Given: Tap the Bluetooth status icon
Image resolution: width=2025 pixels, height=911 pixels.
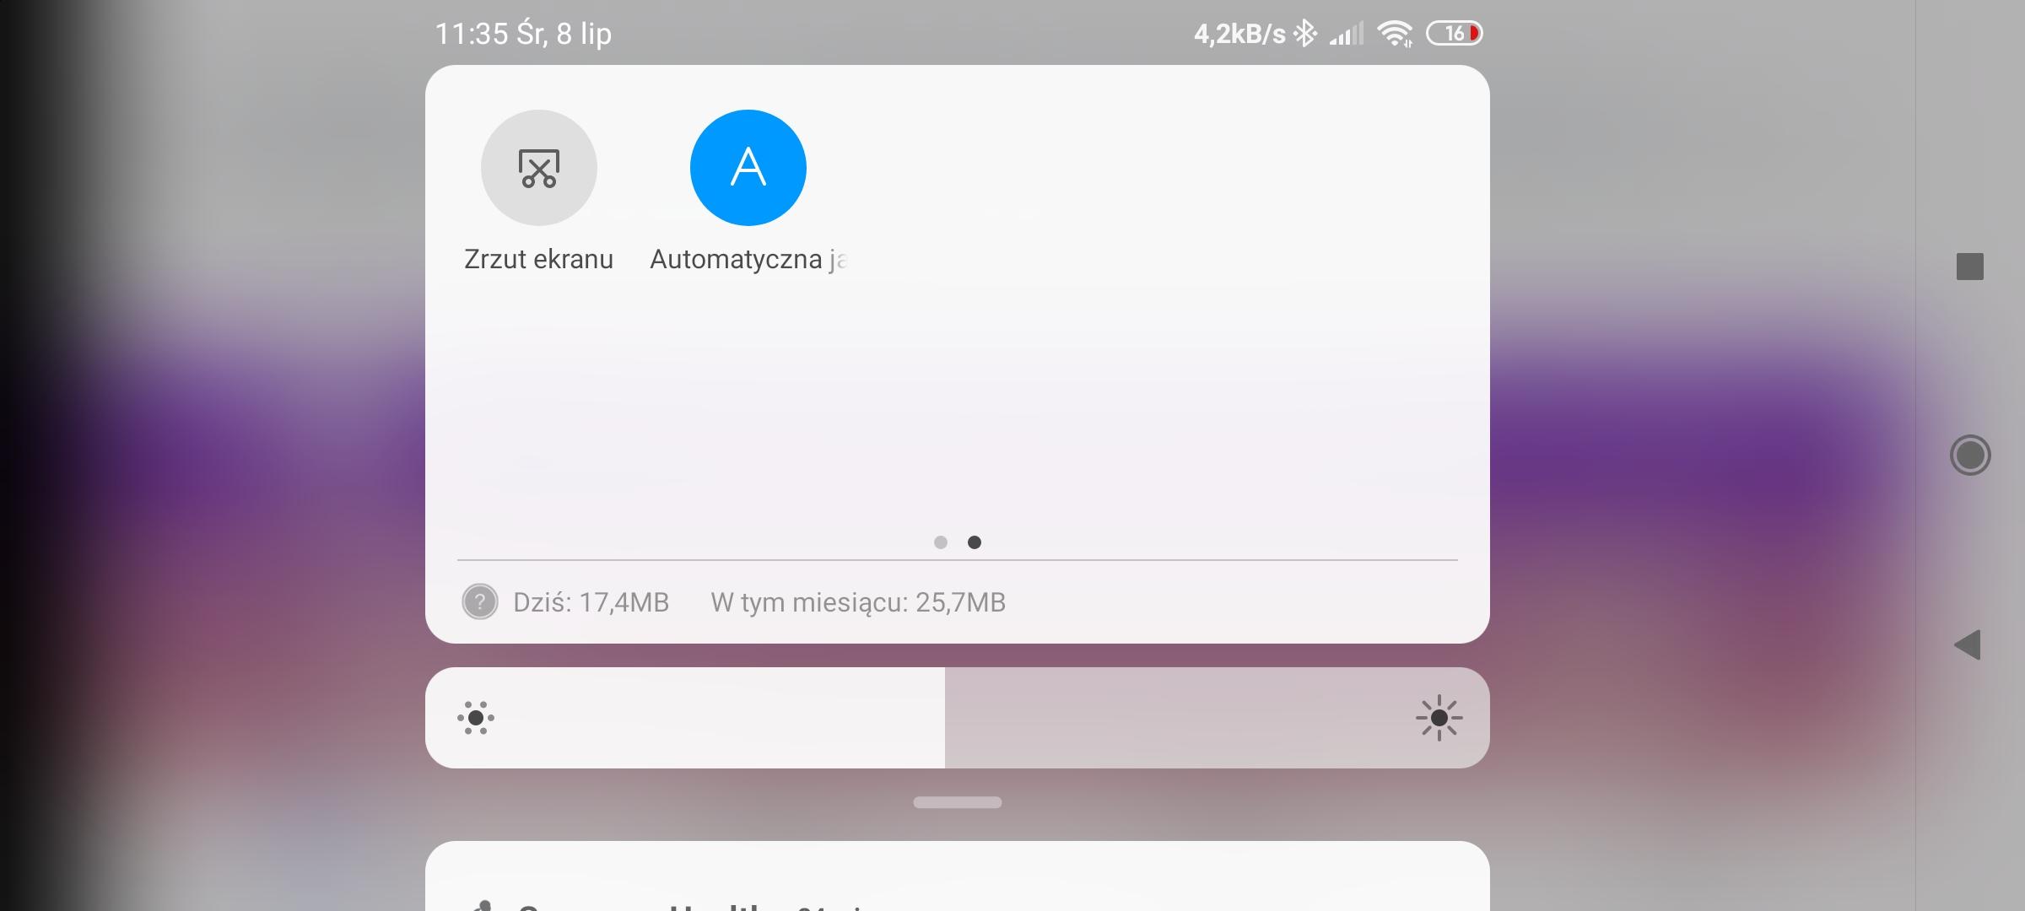Looking at the screenshot, I should 1305,33.
